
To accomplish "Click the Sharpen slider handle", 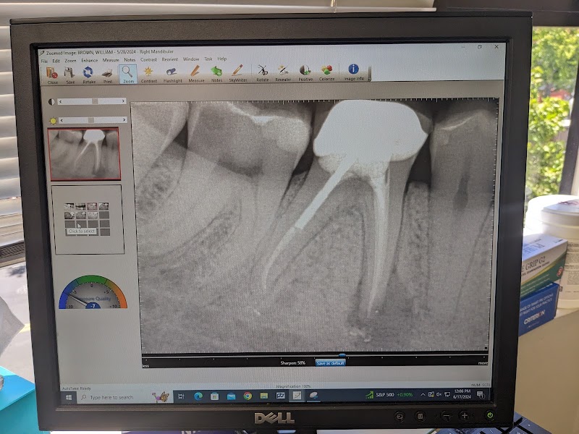I will tap(342, 355).
